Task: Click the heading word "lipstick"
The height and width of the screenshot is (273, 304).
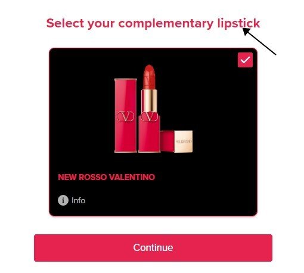Action: click(x=238, y=23)
